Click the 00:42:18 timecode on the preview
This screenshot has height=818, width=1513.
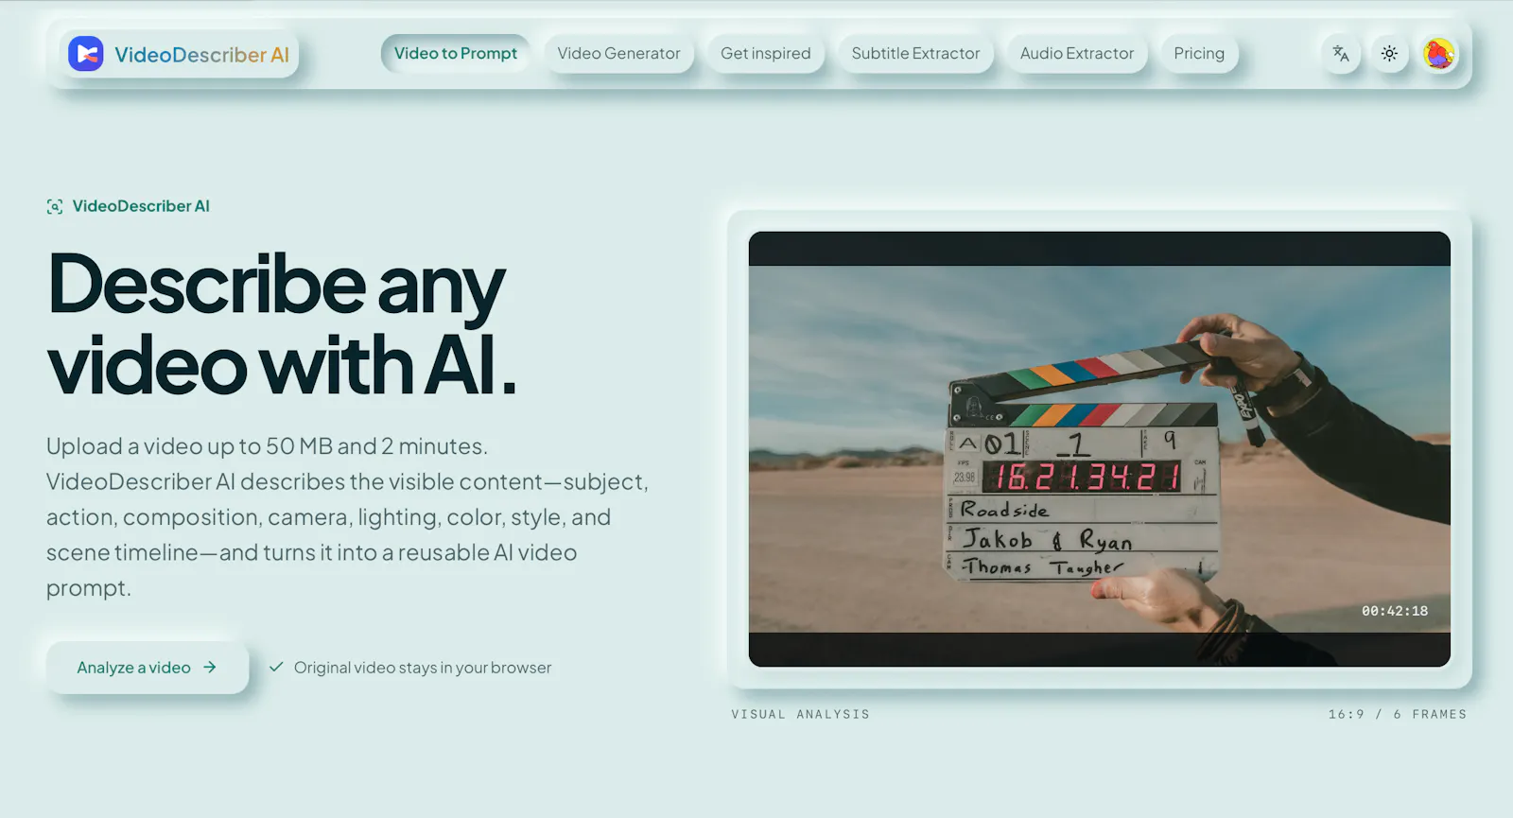(1395, 611)
